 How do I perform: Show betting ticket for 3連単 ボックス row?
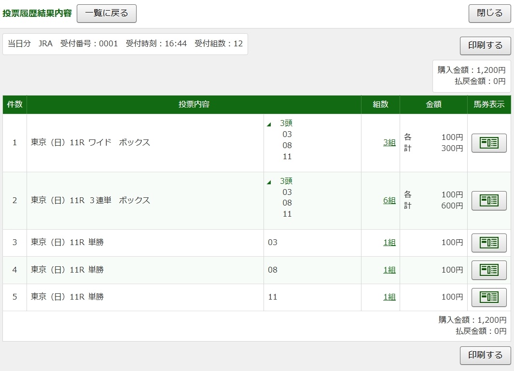coord(489,200)
